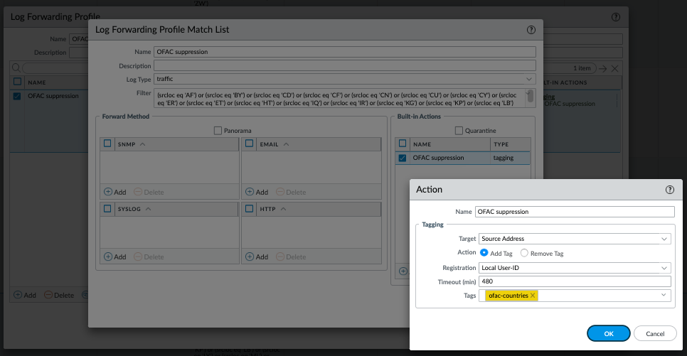Open help for Log Forwarding Profile Match List
This screenshot has width=687, height=356.
coord(531,30)
